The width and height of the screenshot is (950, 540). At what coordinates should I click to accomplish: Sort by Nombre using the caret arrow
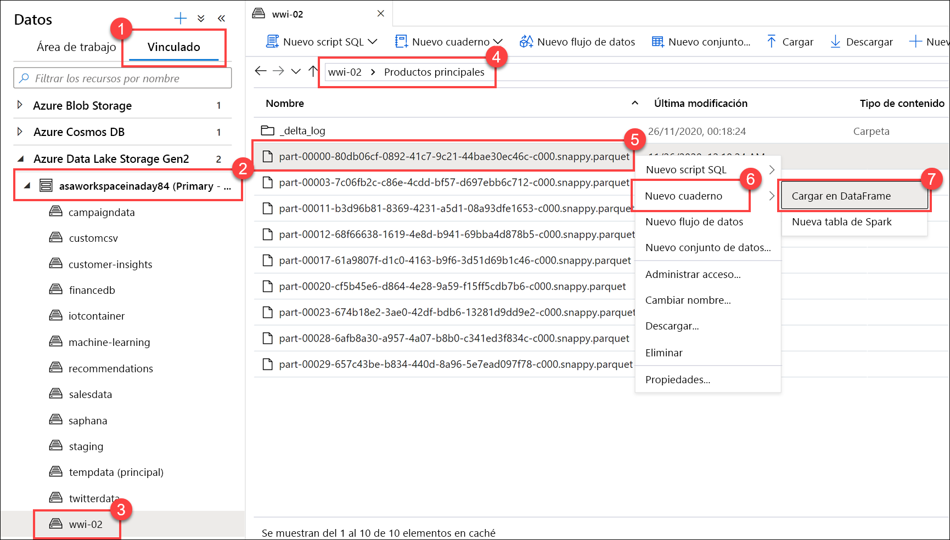point(635,103)
